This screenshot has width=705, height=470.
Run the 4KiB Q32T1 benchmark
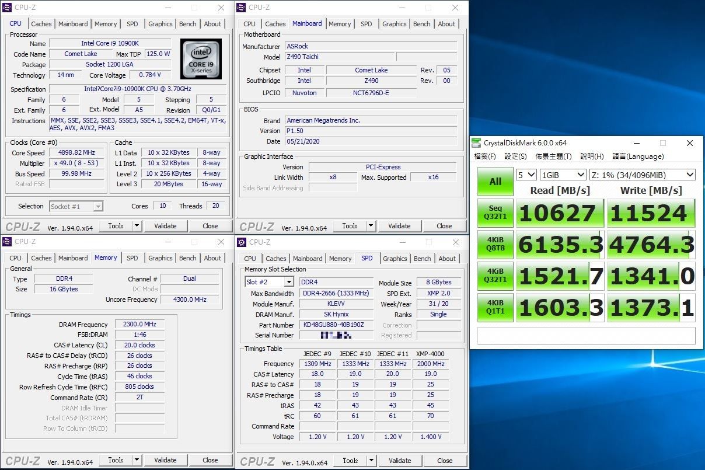pos(495,276)
